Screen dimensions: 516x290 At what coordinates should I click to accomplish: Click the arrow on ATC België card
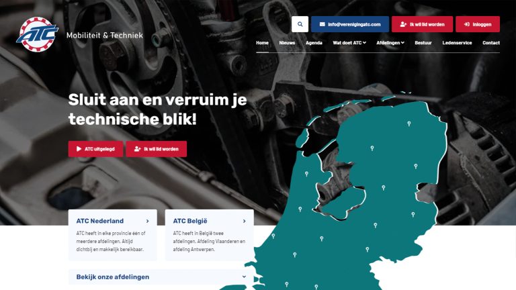tap(244, 221)
